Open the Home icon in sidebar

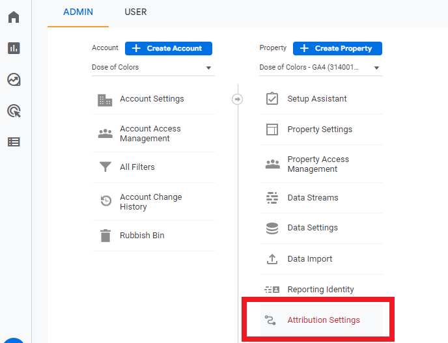coord(14,17)
